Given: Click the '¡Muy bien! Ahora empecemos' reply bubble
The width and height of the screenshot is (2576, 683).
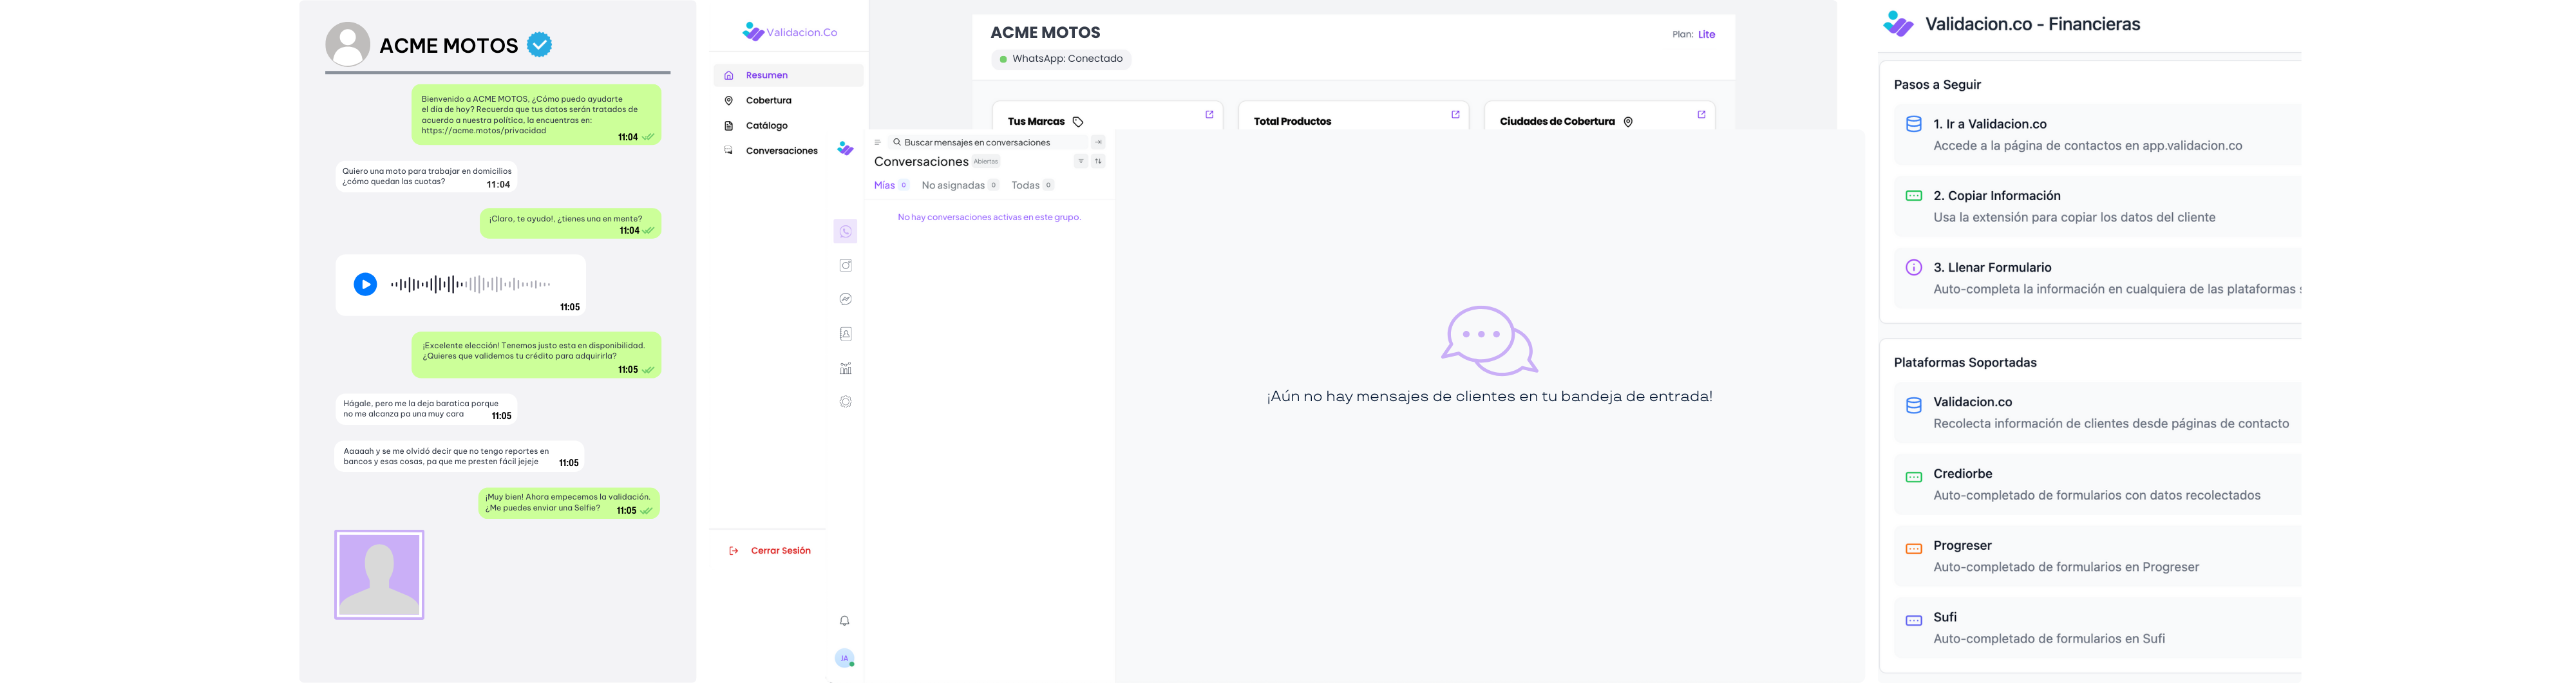Looking at the screenshot, I should click(x=568, y=503).
